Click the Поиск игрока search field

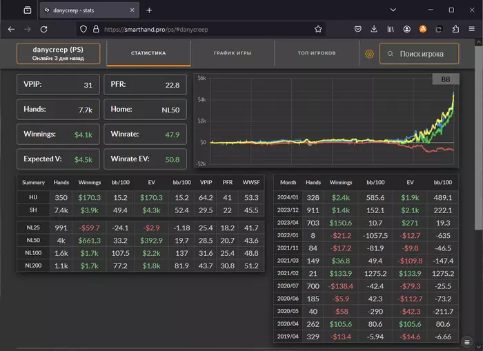point(420,54)
